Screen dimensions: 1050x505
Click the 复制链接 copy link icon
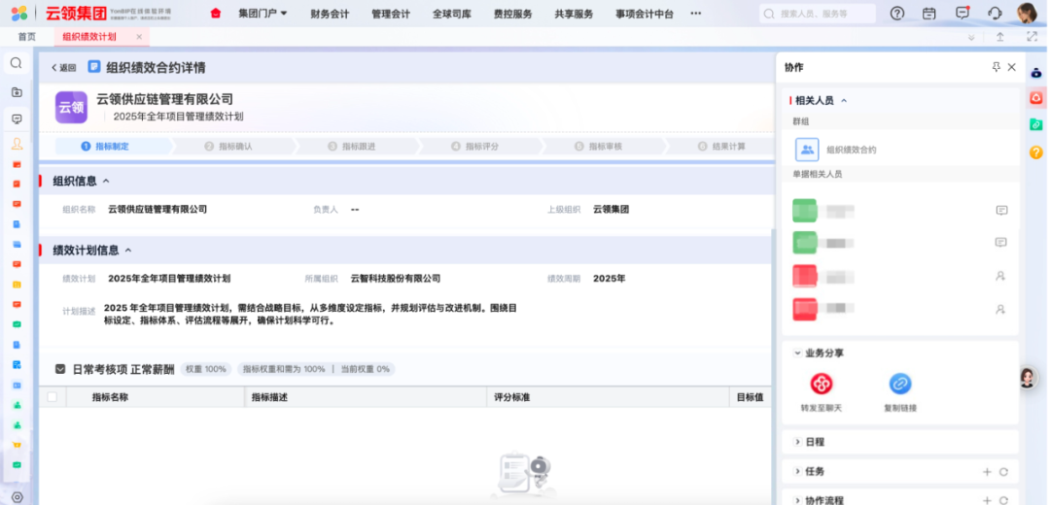coord(900,384)
